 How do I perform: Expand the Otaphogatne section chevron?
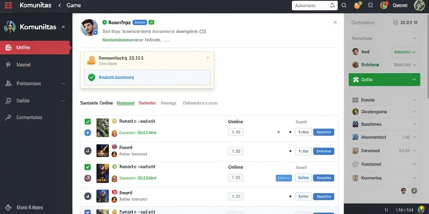(x=414, y=112)
